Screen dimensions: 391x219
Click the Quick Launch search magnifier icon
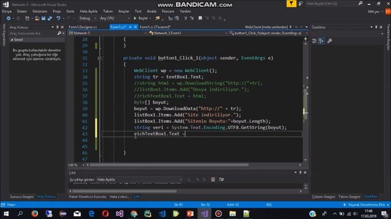click(x=360, y=4)
